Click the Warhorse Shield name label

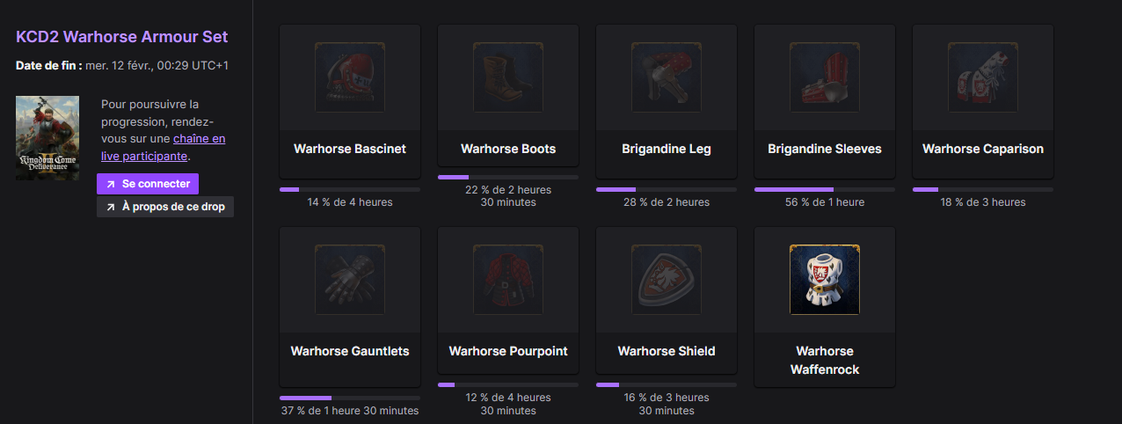[667, 351]
